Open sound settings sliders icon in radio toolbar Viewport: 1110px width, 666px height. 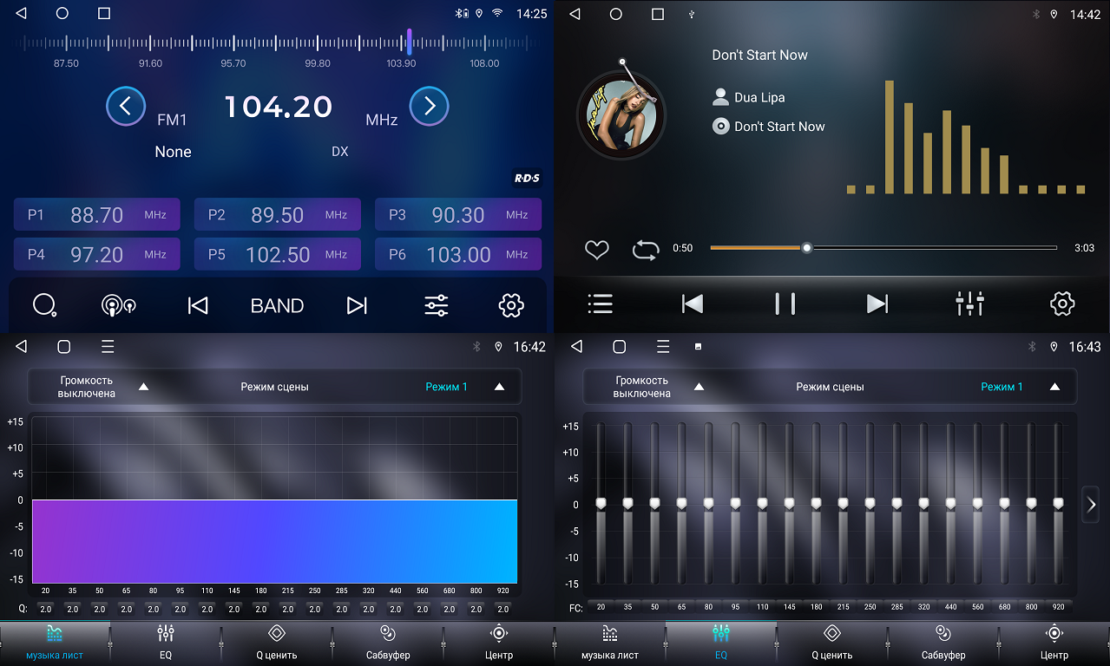coord(436,305)
